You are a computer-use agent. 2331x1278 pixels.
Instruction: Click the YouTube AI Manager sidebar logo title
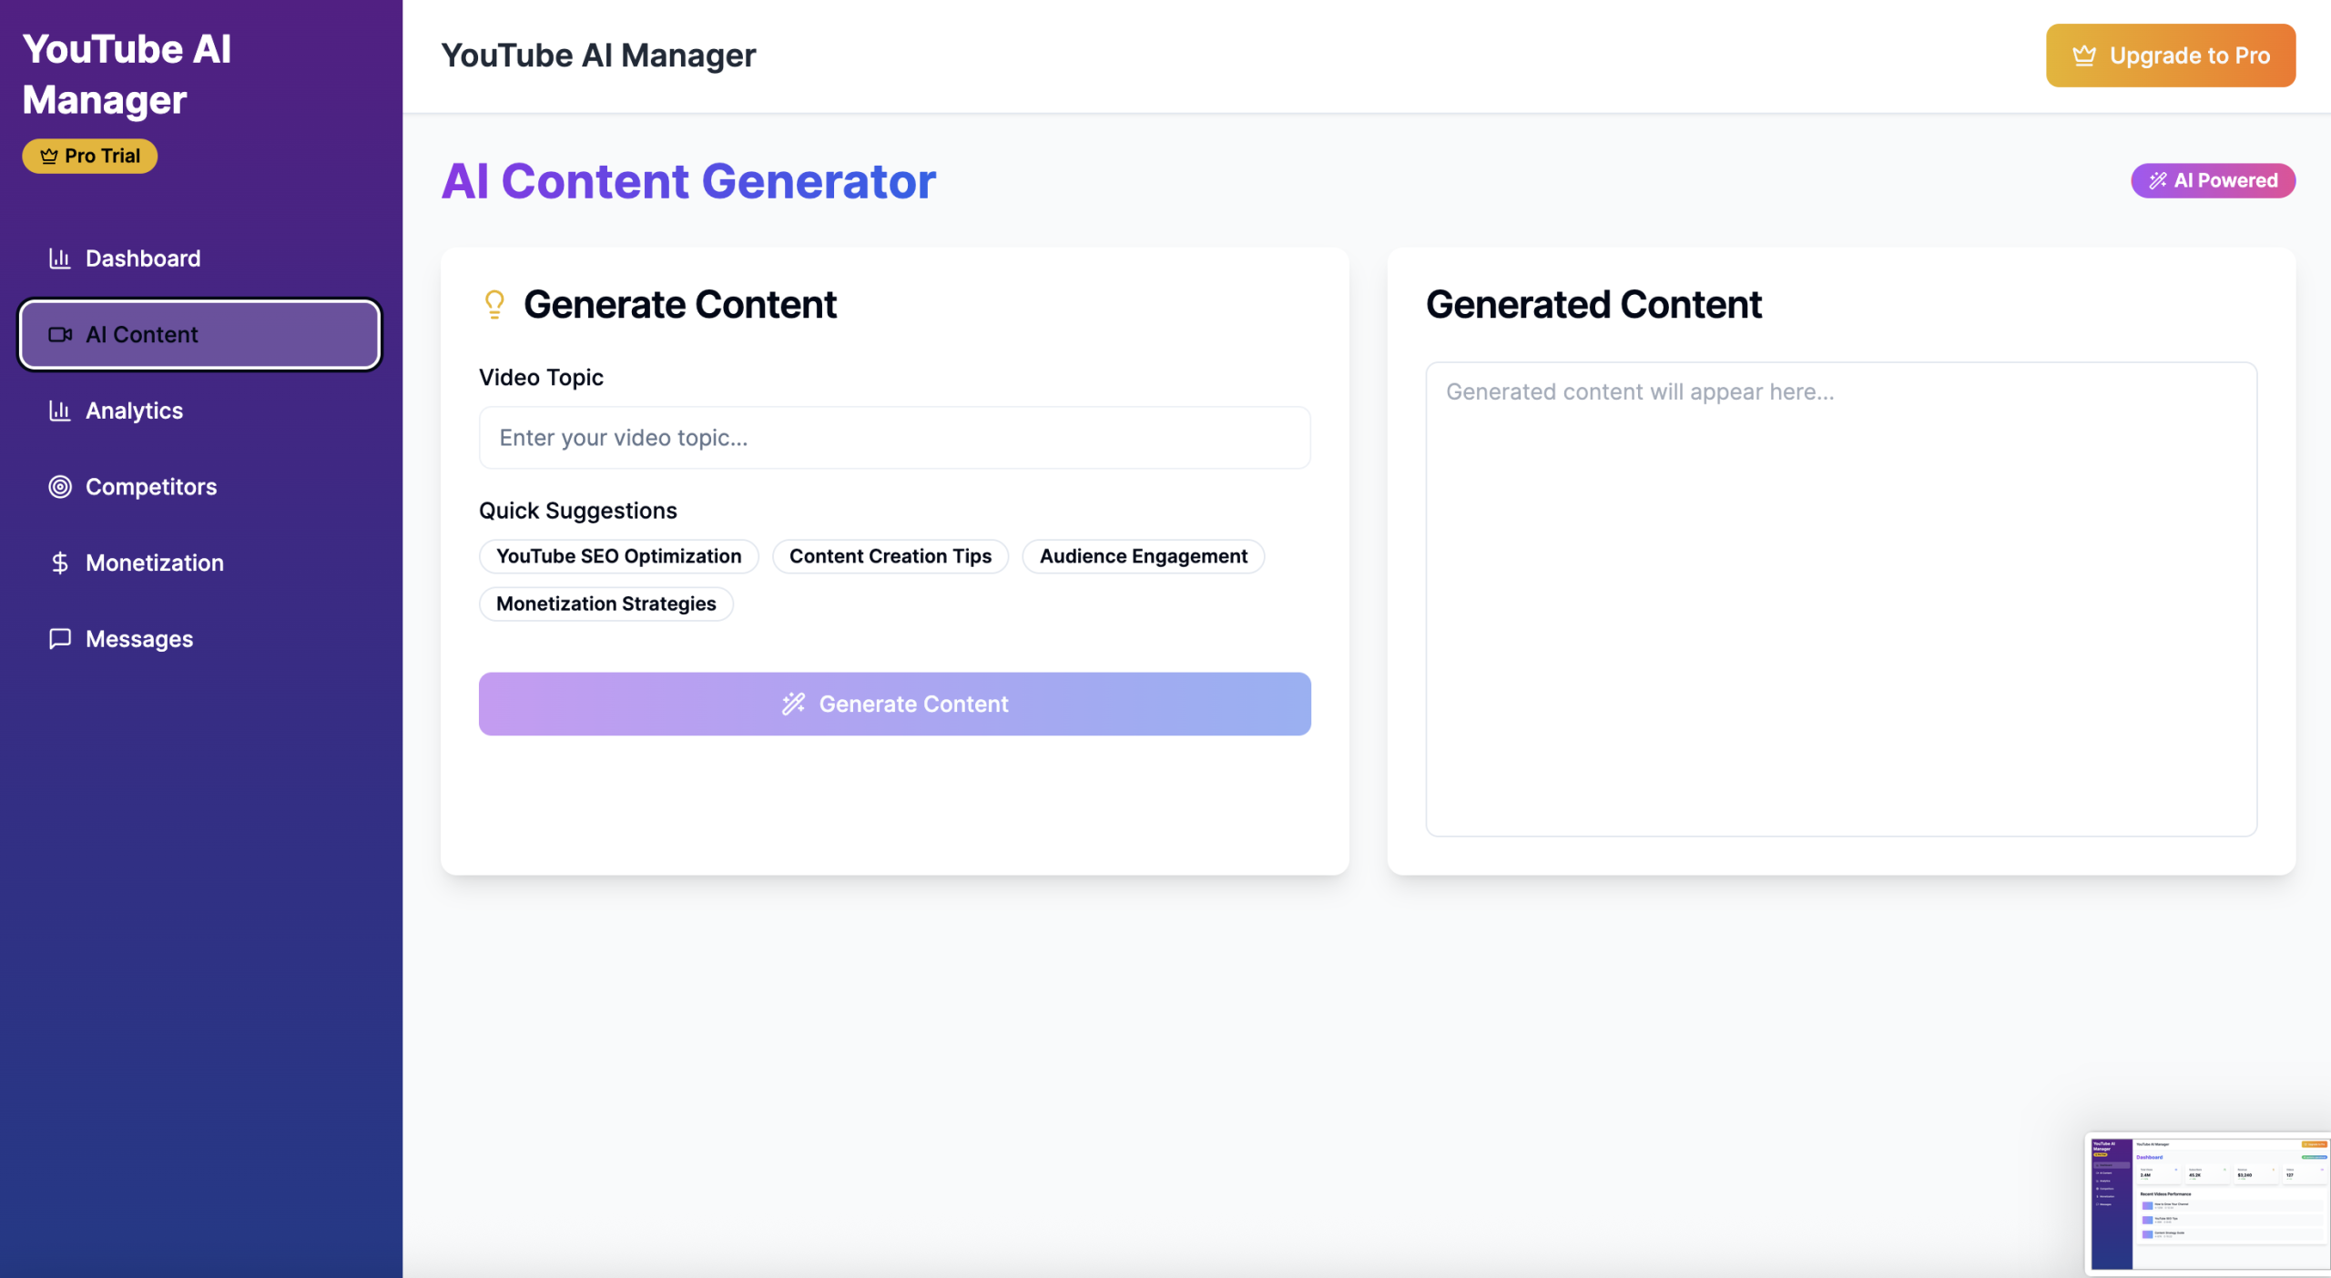(x=127, y=75)
